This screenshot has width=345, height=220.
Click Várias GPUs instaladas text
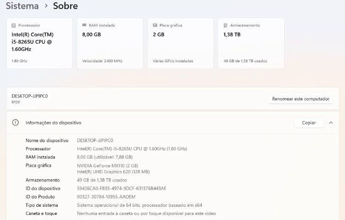[x=173, y=61]
